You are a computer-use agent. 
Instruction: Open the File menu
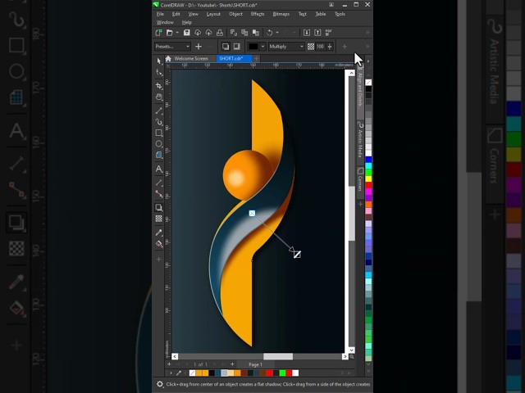click(x=161, y=14)
